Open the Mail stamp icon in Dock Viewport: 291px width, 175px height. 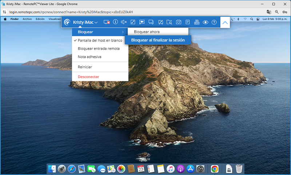(81, 169)
